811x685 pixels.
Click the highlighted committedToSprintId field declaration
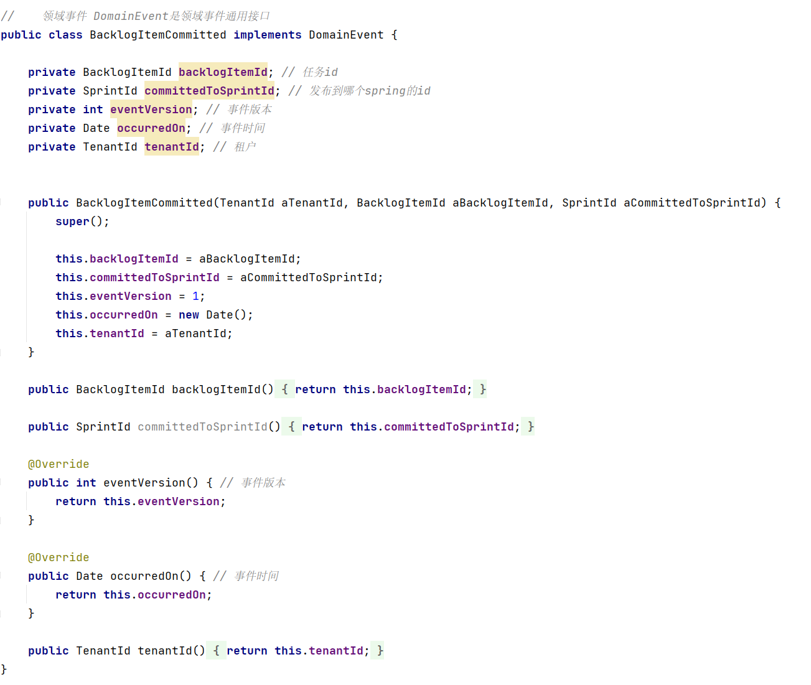(209, 91)
